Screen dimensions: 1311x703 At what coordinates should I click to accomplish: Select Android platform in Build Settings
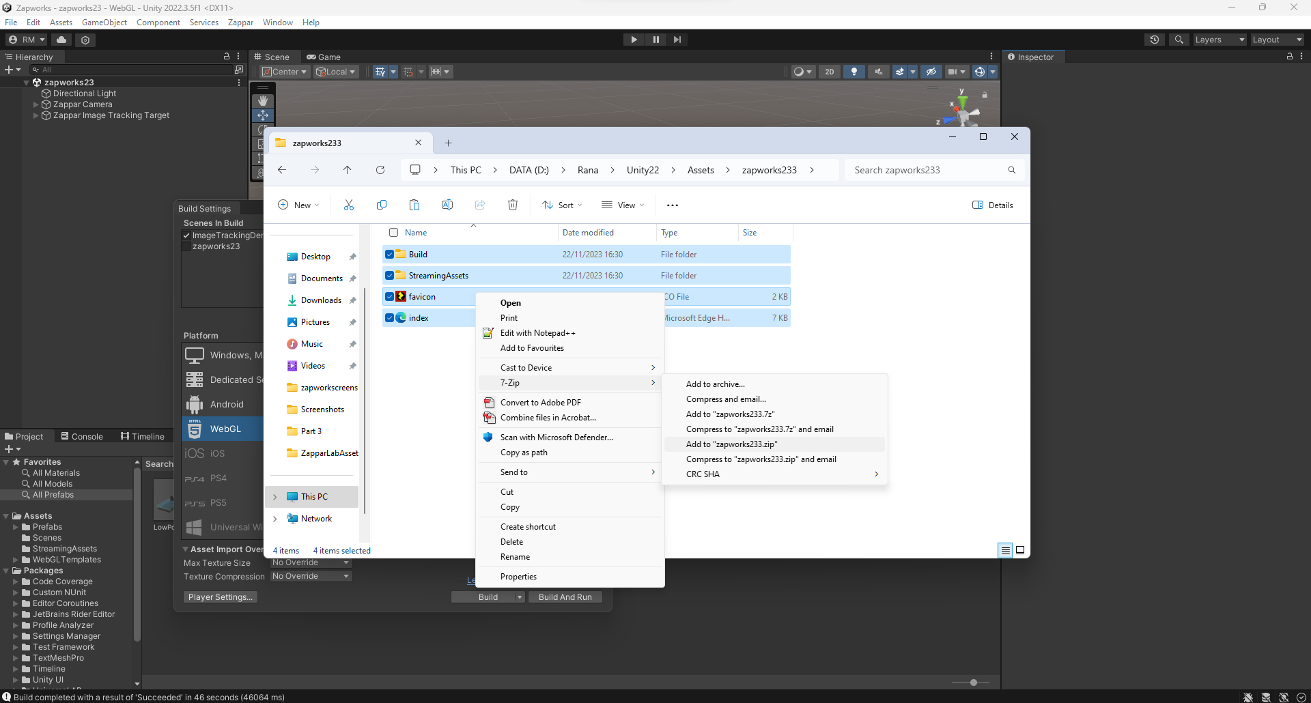point(223,405)
